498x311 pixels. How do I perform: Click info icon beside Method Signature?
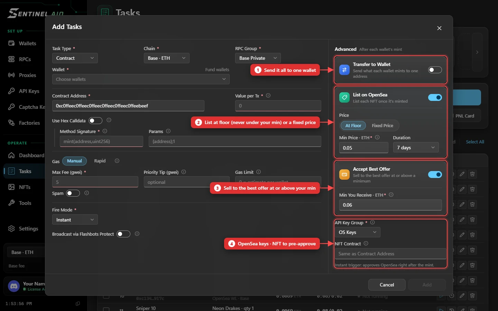click(x=105, y=131)
